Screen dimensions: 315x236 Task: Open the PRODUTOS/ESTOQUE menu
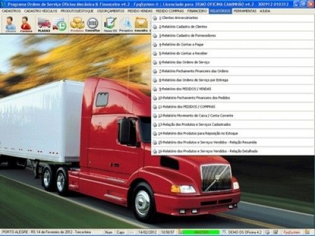coord(77,11)
